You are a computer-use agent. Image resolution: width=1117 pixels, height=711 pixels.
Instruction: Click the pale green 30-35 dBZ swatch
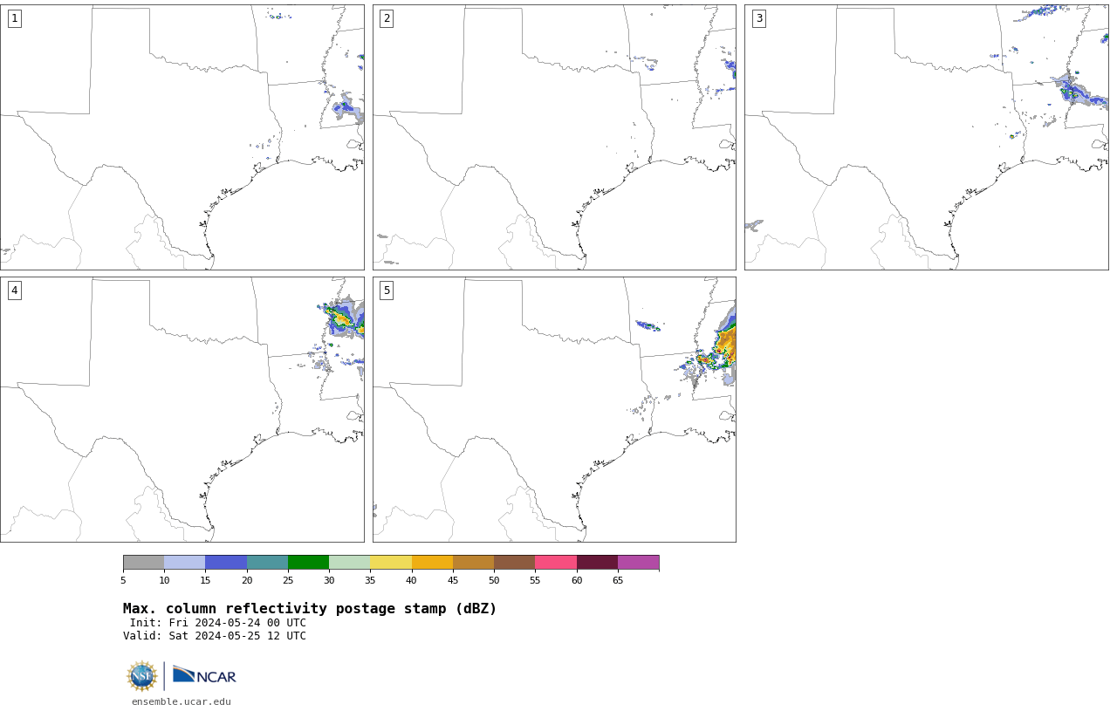point(349,562)
